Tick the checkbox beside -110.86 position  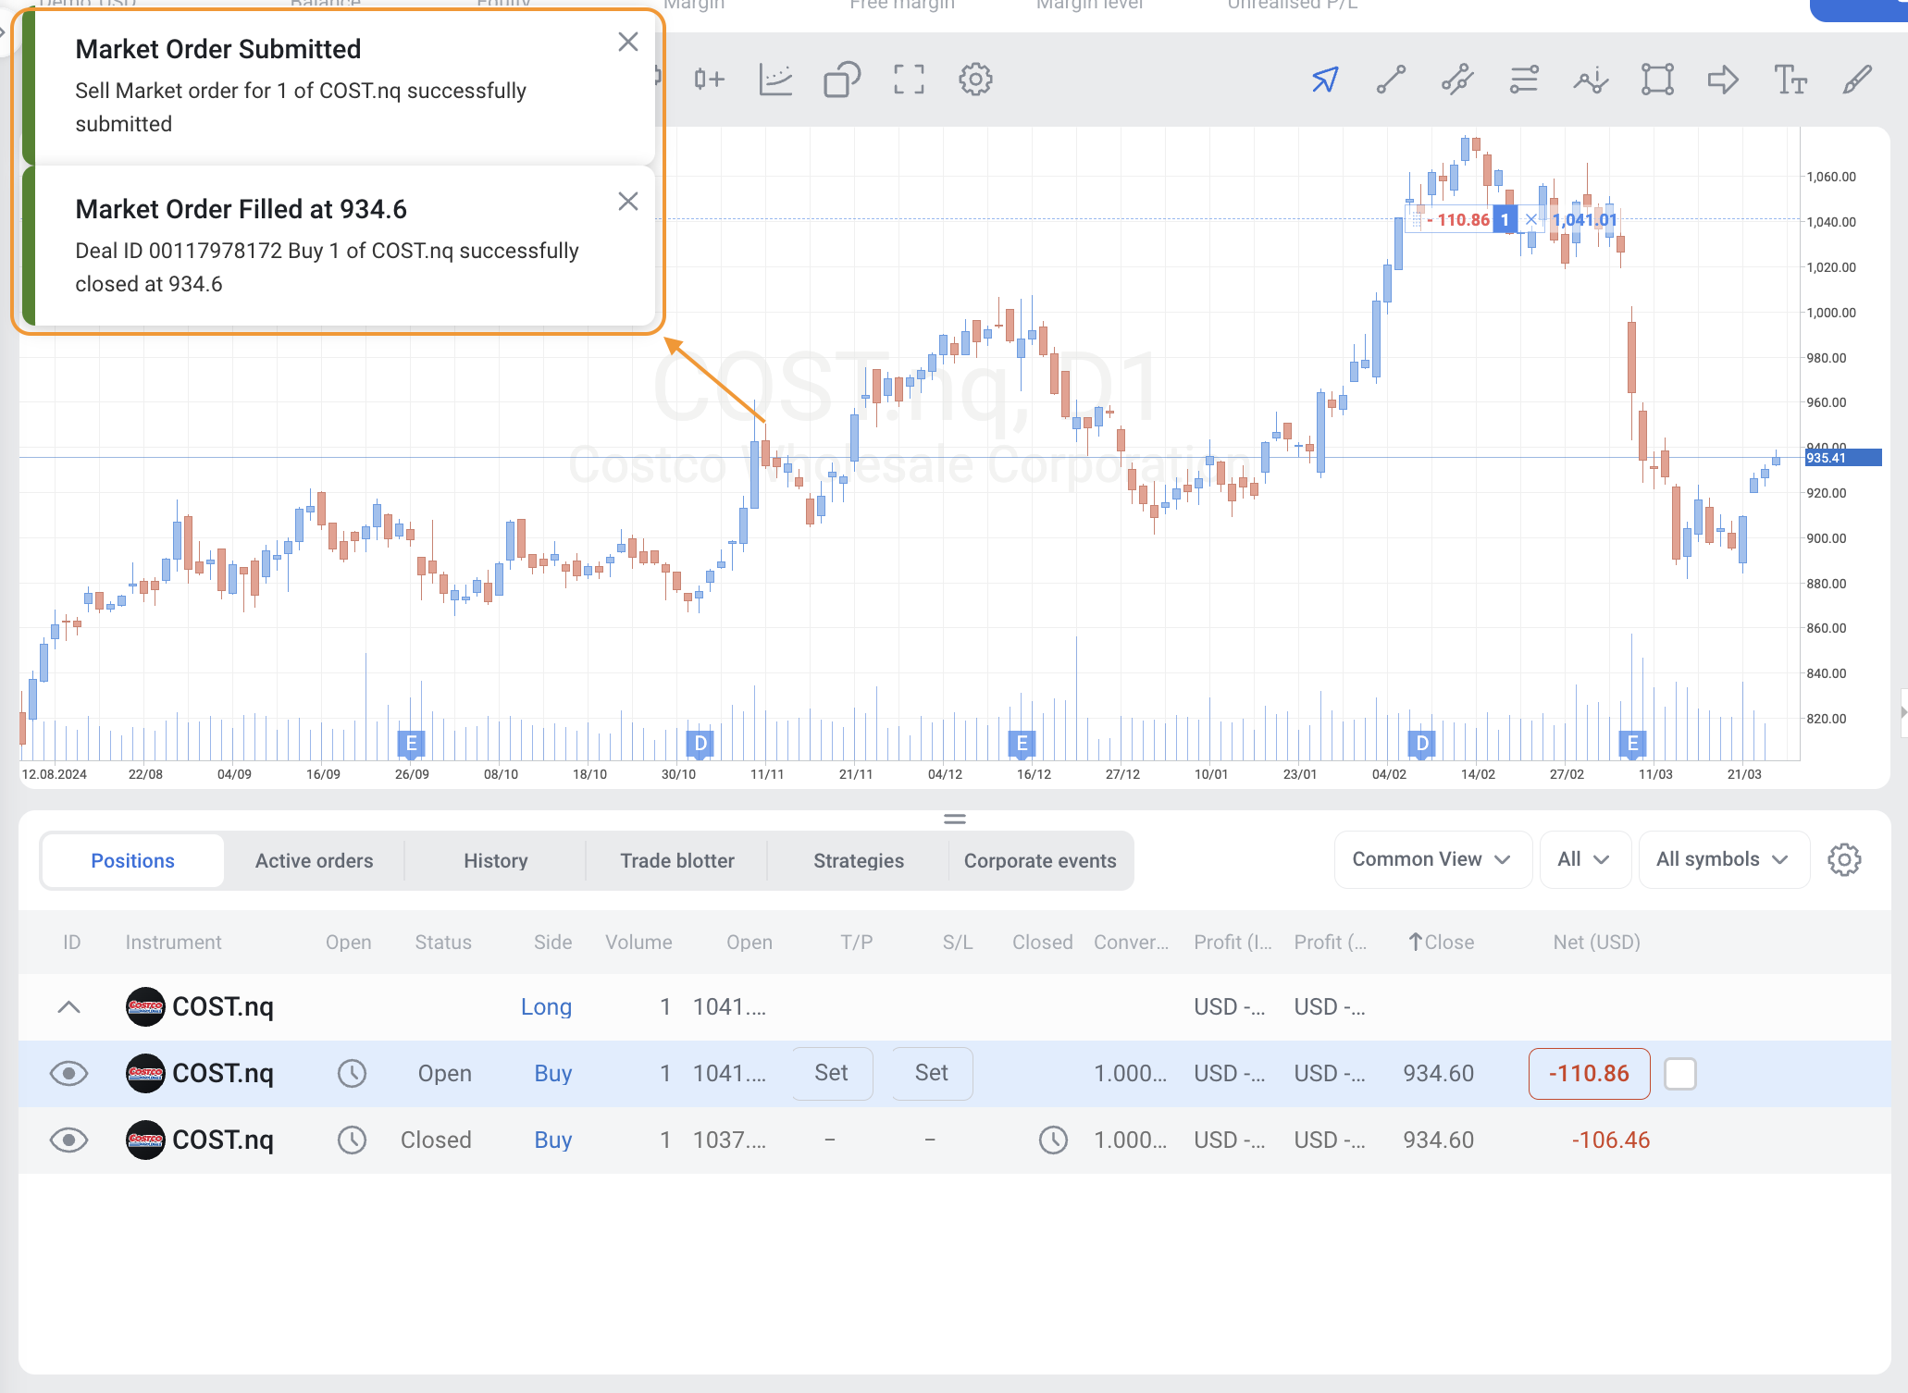click(x=1679, y=1074)
